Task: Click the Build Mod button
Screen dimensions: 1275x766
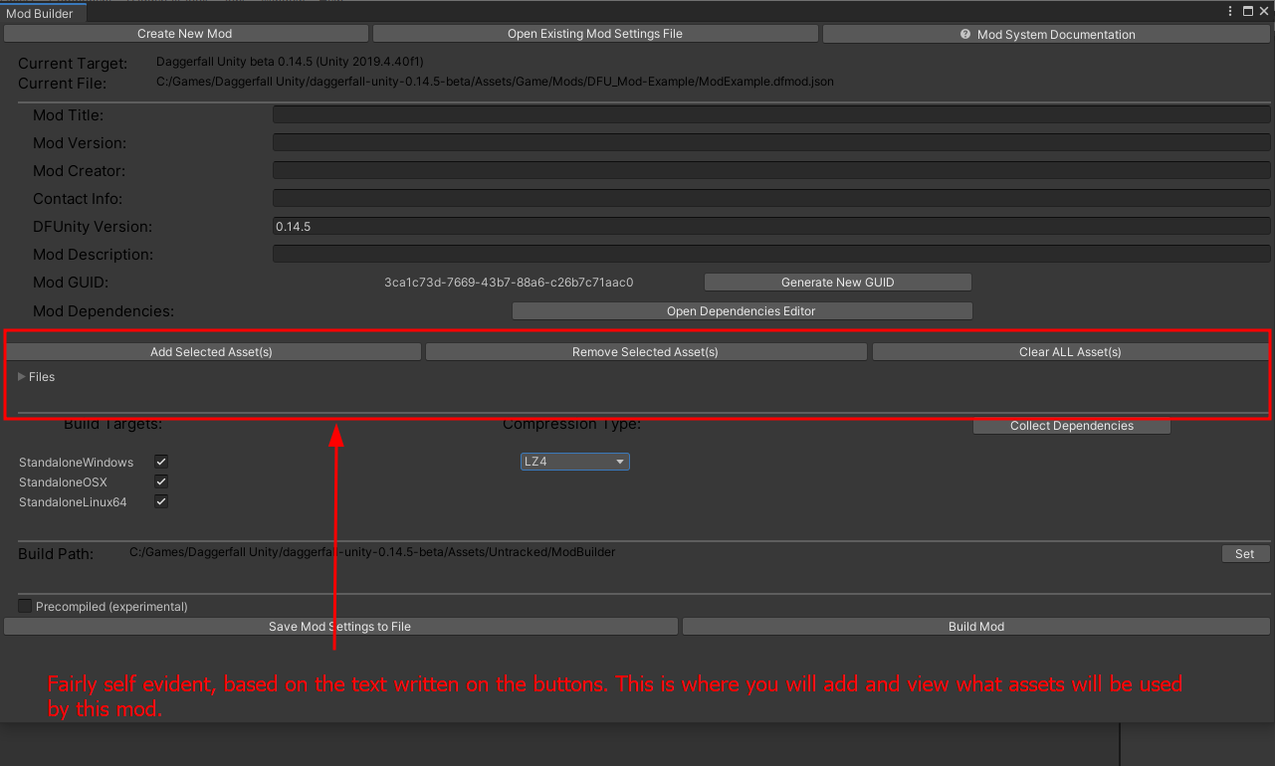Action: (976, 627)
